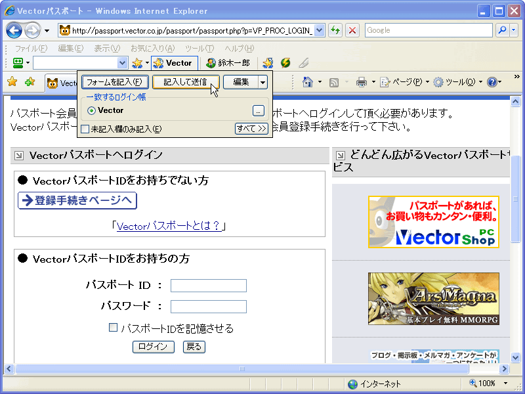Check the パスポートIDを記憶させる checkbox
This screenshot has height=394, width=525.
pyautogui.click(x=113, y=327)
